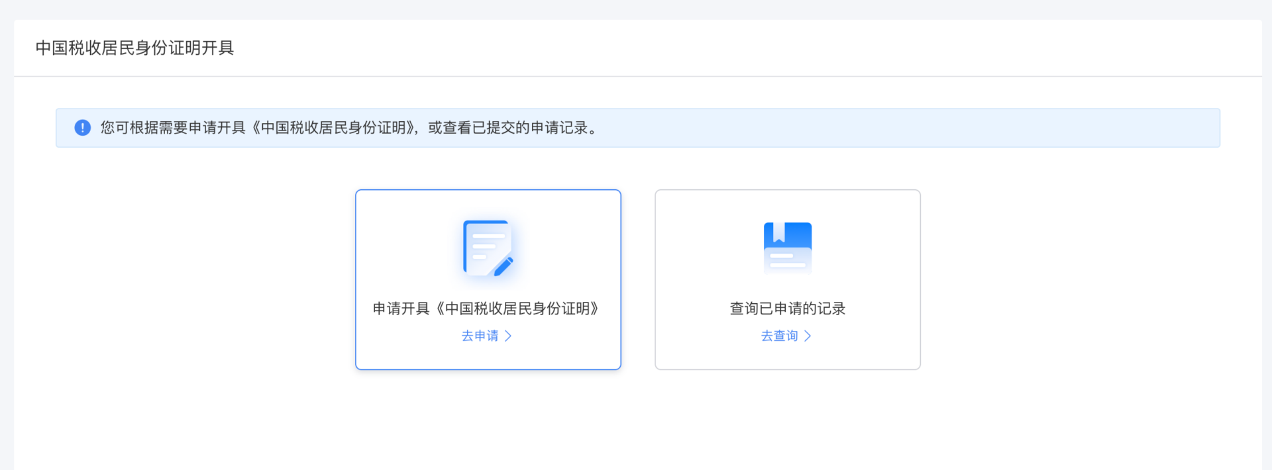Click the chevron arrow beside 去查询
The height and width of the screenshot is (470, 1272).
[808, 336]
